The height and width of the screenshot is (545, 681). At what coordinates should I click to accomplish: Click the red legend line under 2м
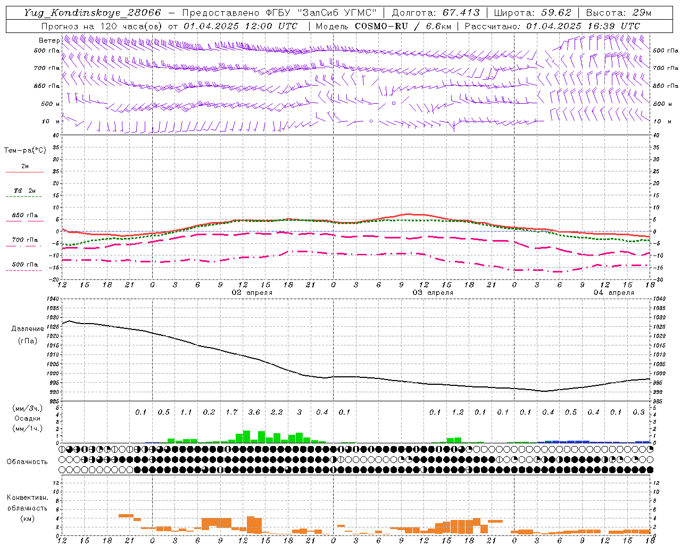pos(24,172)
